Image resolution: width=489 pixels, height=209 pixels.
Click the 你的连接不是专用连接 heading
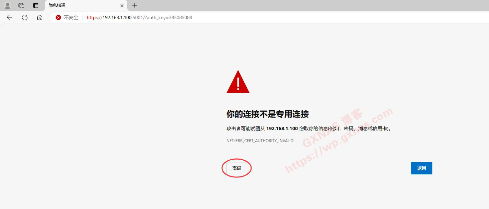(x=268, y=114)
